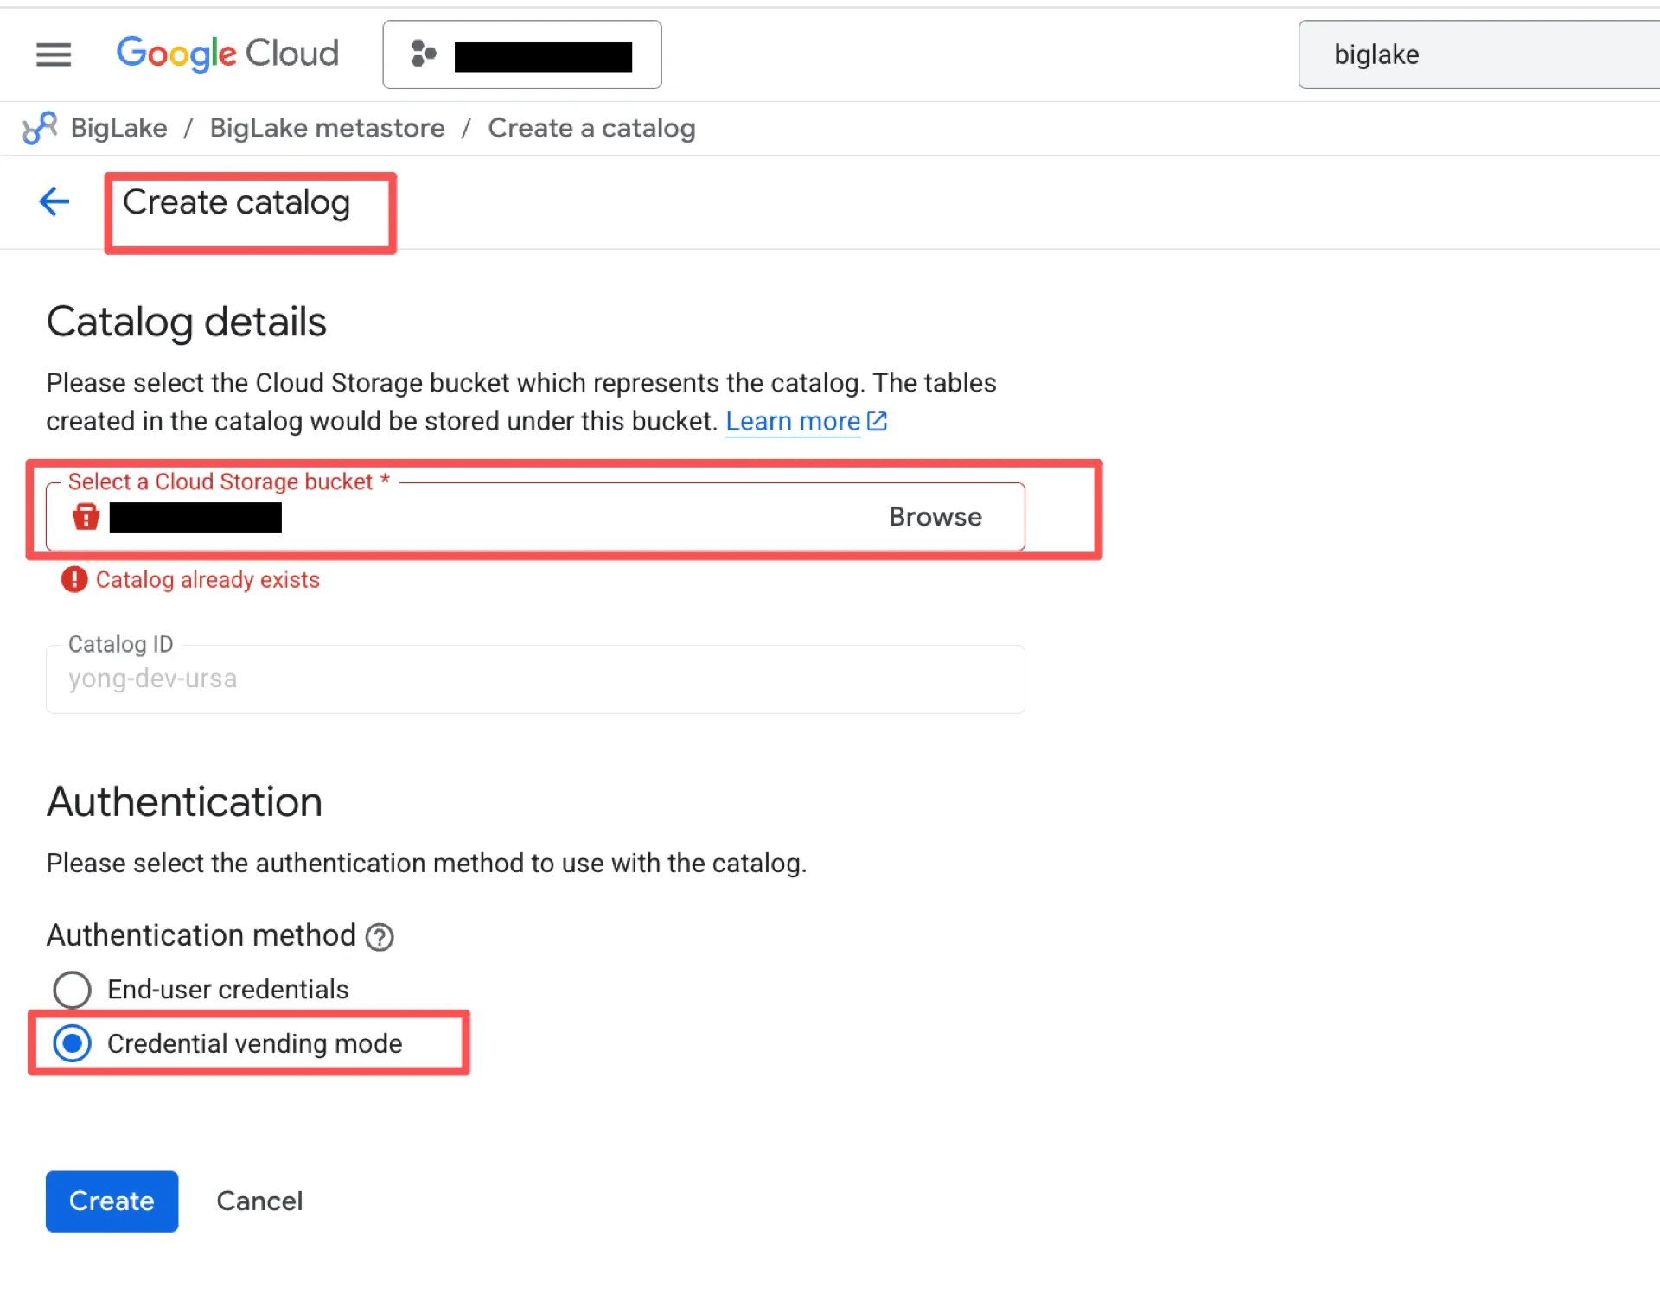Go to BigLake breadcrumb link

pyautogui.click(x=119, y=128)
